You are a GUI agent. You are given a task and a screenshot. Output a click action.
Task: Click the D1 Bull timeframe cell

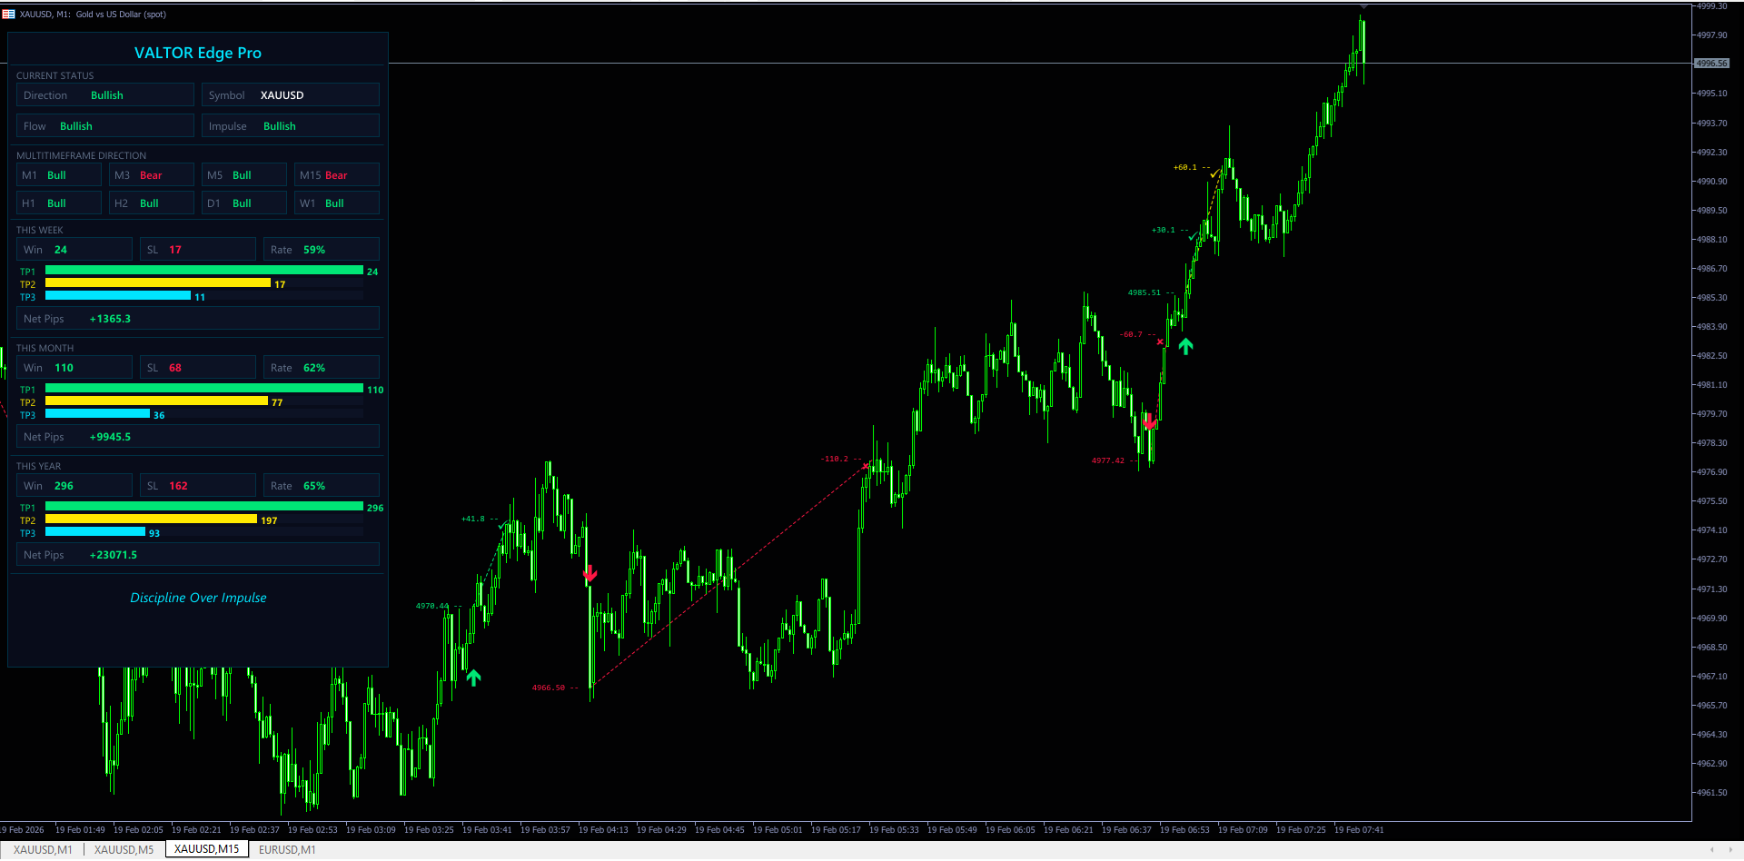(244, 203)
